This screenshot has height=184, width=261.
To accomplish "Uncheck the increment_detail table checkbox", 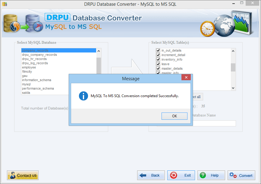I will (158, 55).
